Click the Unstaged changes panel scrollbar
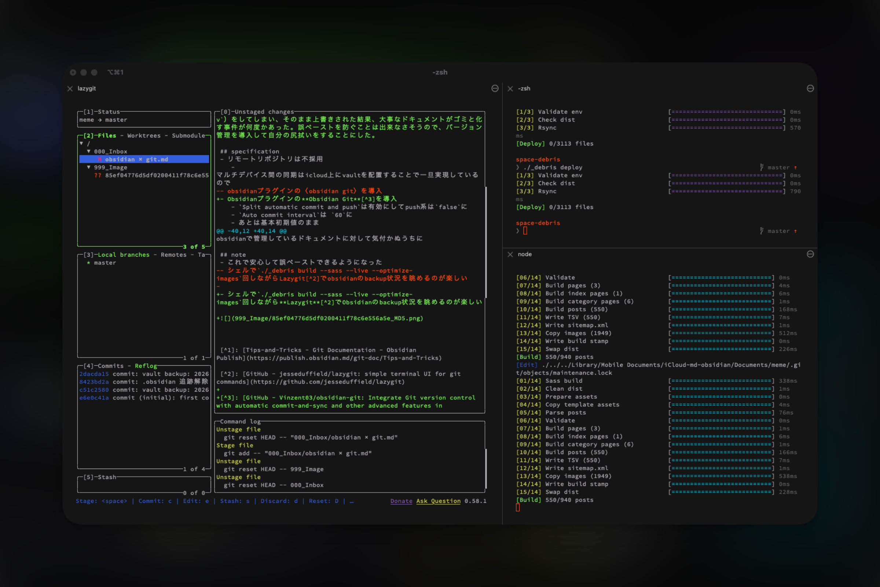This screenshot has height=587, width=880. point(485,242)
